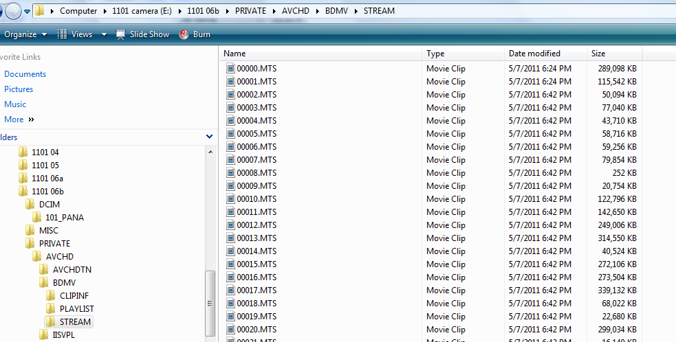Open the Organize dropdown menu
Screen dimensions: 676x342
(25, 34)
